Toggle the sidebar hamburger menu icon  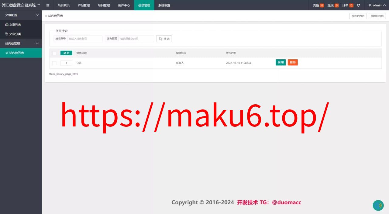pos(48,5)
